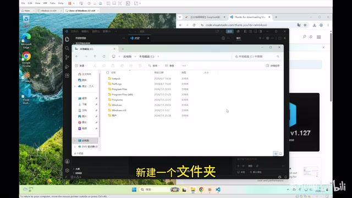This screenshot has height=198, width=352.
Task: Select the Program Files (x86) folder
Action: click(x=122, y=95)
